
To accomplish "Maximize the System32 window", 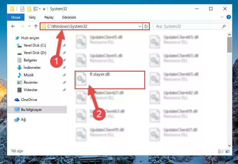I will click(211, 9).
